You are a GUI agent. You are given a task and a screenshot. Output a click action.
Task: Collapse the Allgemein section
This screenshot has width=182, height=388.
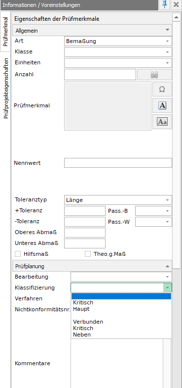coord(168,30)
